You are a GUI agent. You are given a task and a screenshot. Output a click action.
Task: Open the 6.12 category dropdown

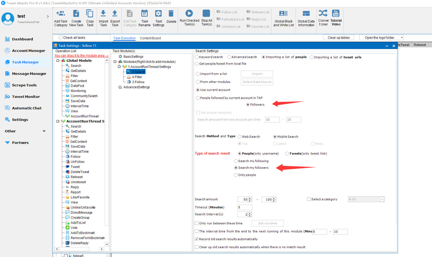click(x=382, y=199)
